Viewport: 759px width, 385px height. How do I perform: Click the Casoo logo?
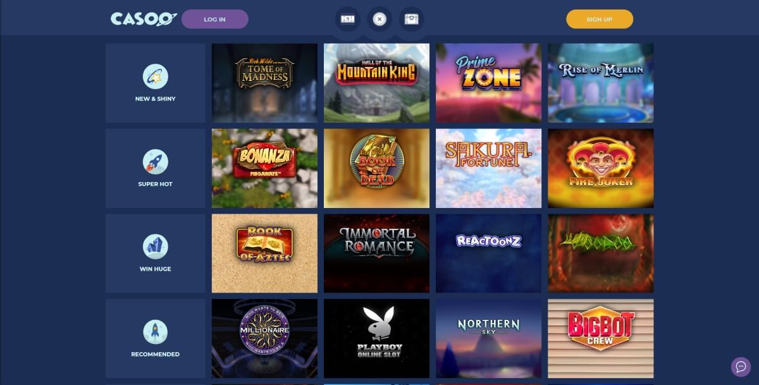click(144, 19)
